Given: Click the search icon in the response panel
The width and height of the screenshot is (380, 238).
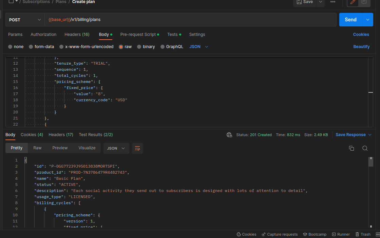Looking at the screenshot, I should coord(365,148).
